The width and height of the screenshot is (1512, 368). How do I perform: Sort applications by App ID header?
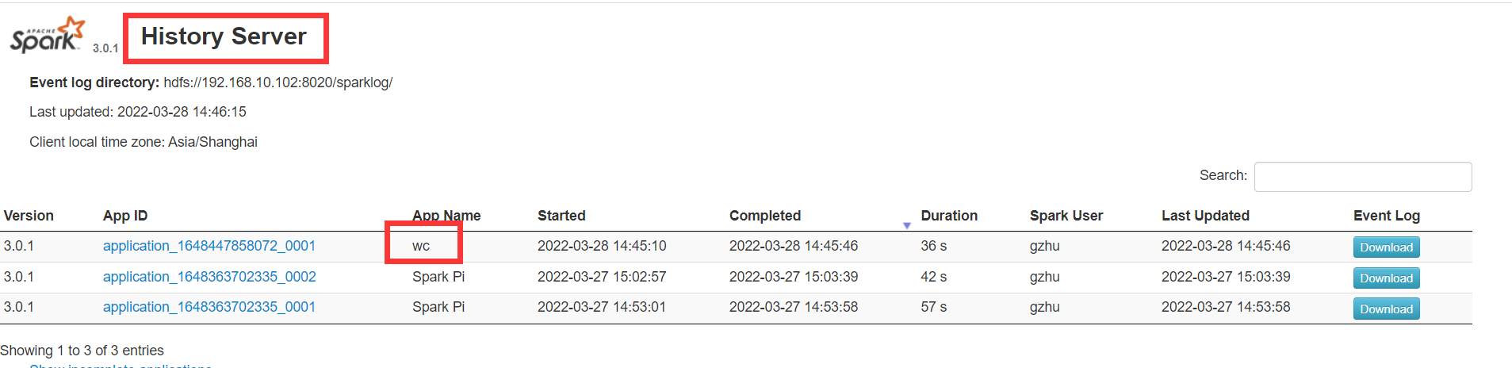[125, 216]
